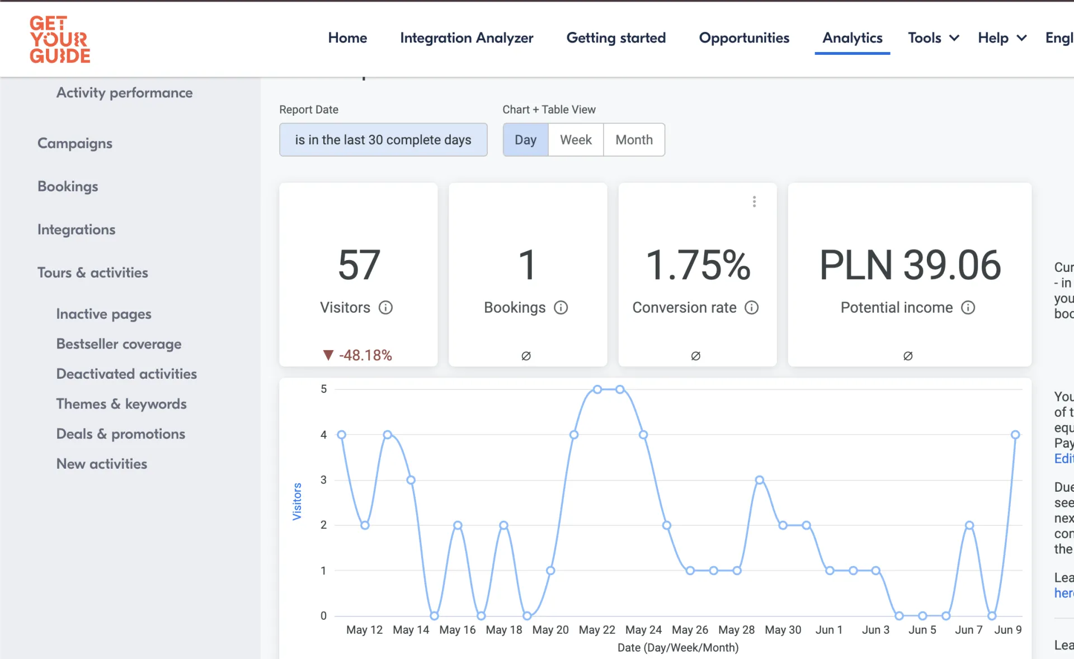Open Bookings info tooltip icon
The height and width of the screenshot is (659, 1074).
pyautogui.click(x=560, y=308)
